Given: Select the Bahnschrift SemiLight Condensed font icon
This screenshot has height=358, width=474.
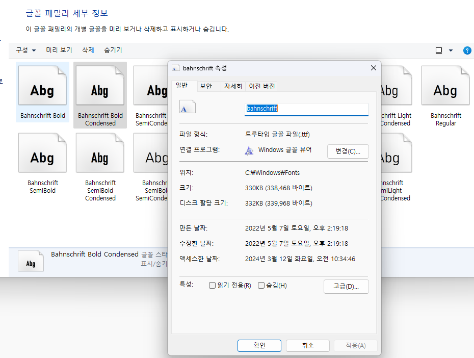Looking at the screenshot, I should tap(397, 153).
